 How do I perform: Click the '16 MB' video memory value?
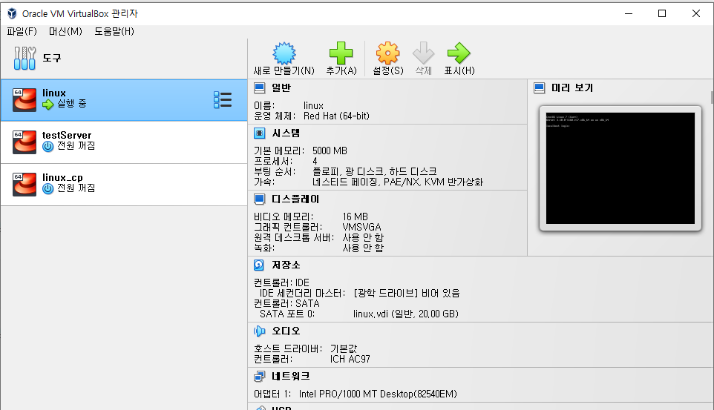356,216
